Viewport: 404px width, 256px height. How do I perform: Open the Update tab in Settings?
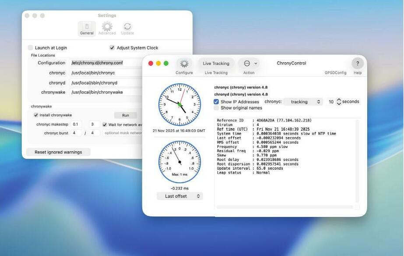(127, 28)
